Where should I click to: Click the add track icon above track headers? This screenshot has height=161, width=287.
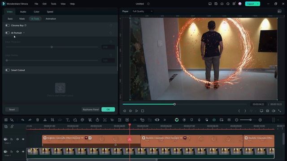tap(6, 126)
